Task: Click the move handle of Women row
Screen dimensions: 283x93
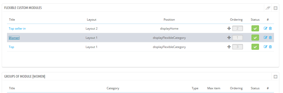Action: pos(229,38)
